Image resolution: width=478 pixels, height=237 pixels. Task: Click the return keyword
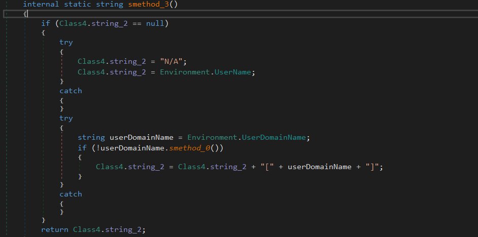[x=55, y=230]
